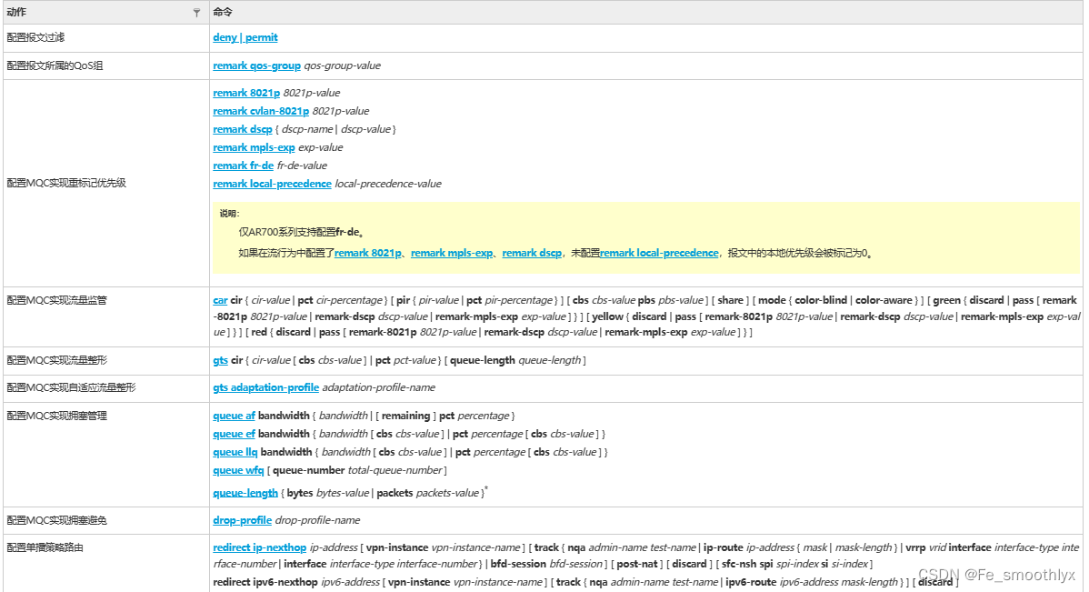Open the queue af command link
The height and width of the screenshot is (592, 1089).
[x=234, y=416]
